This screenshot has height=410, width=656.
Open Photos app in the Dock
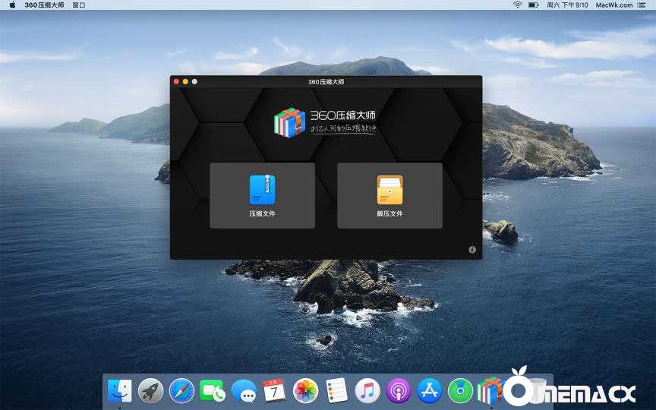(x=305, y=391)
